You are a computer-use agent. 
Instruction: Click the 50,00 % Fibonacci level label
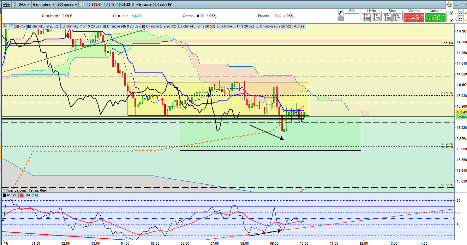click(447, 185)
